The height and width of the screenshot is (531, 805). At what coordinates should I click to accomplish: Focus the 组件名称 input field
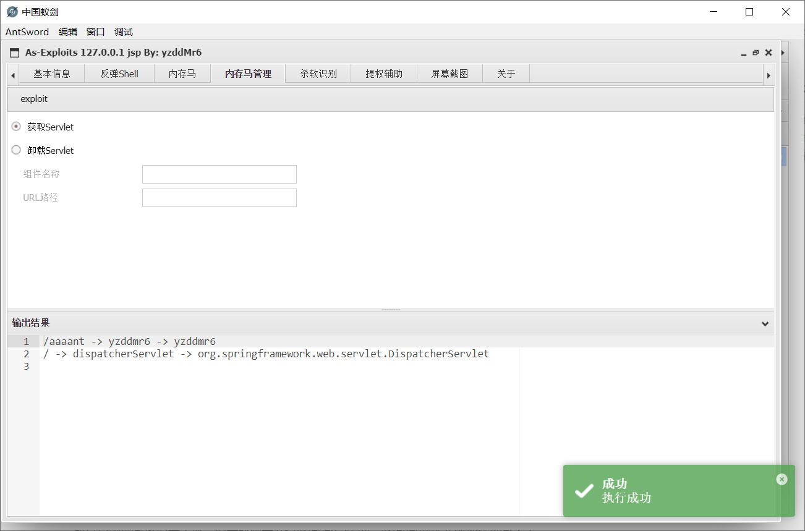219,174
